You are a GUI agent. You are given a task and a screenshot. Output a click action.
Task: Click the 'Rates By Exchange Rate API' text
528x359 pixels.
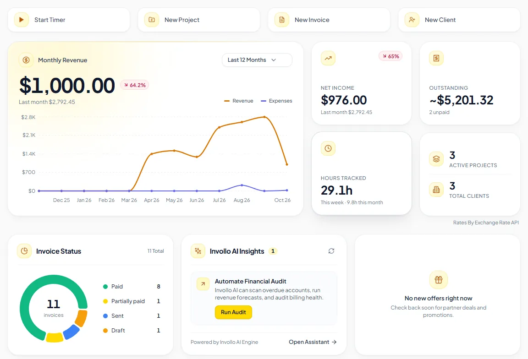486,223
